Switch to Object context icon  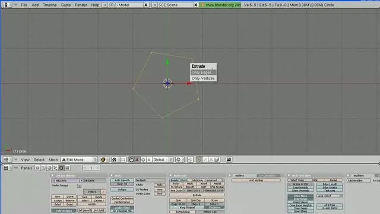(x=55, y=168)
